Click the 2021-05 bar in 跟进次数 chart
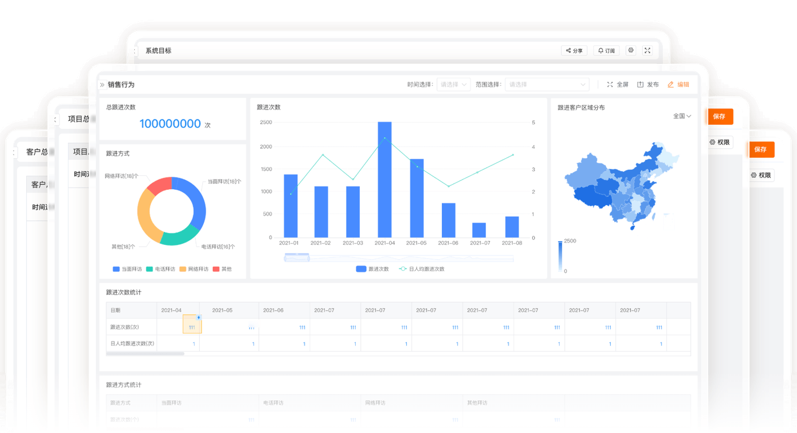Screen dimensions: 797x433 point(416,199)
